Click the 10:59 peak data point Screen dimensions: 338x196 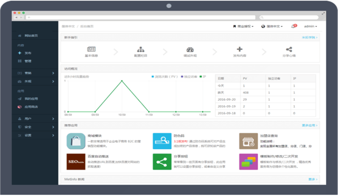tap(122, 81)
